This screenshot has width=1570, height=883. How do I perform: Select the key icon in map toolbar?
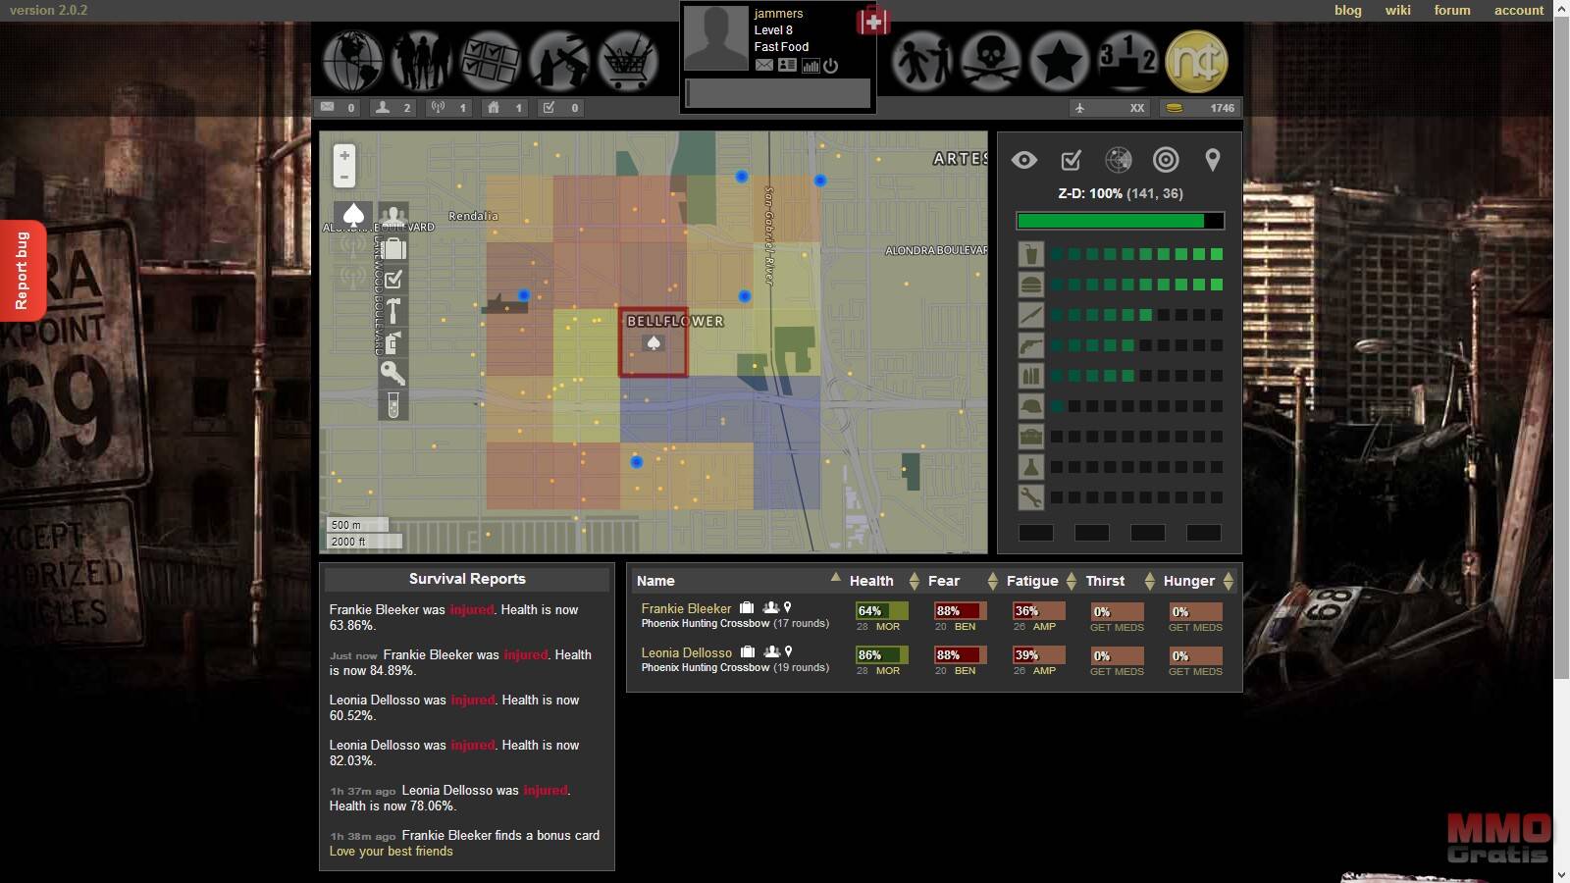393,373
